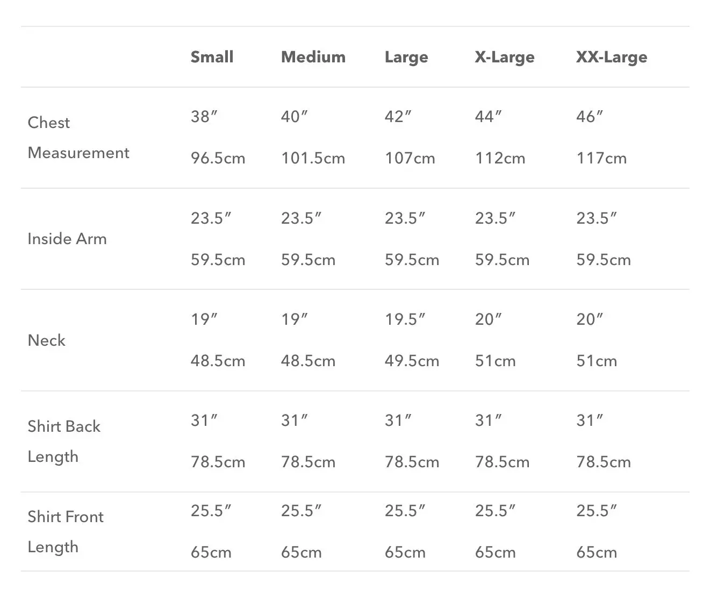Click the Medium column header
Screen dimensions: 717x599
pos(313,57)
